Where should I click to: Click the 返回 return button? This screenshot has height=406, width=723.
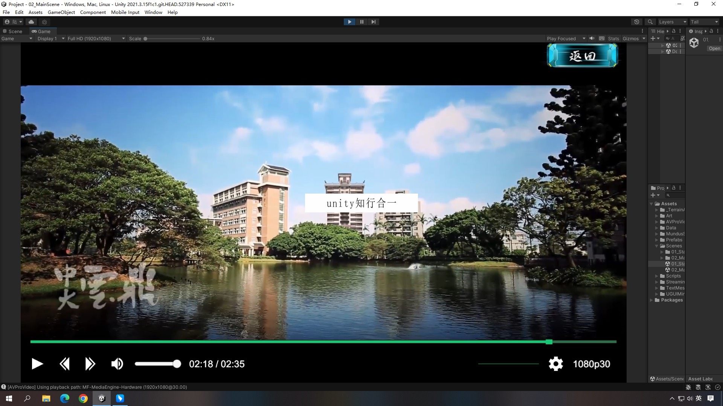pyautogui.click(x=582, y=56)
